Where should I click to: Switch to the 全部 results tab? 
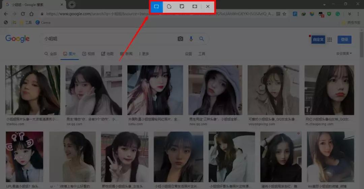point(51,54)
